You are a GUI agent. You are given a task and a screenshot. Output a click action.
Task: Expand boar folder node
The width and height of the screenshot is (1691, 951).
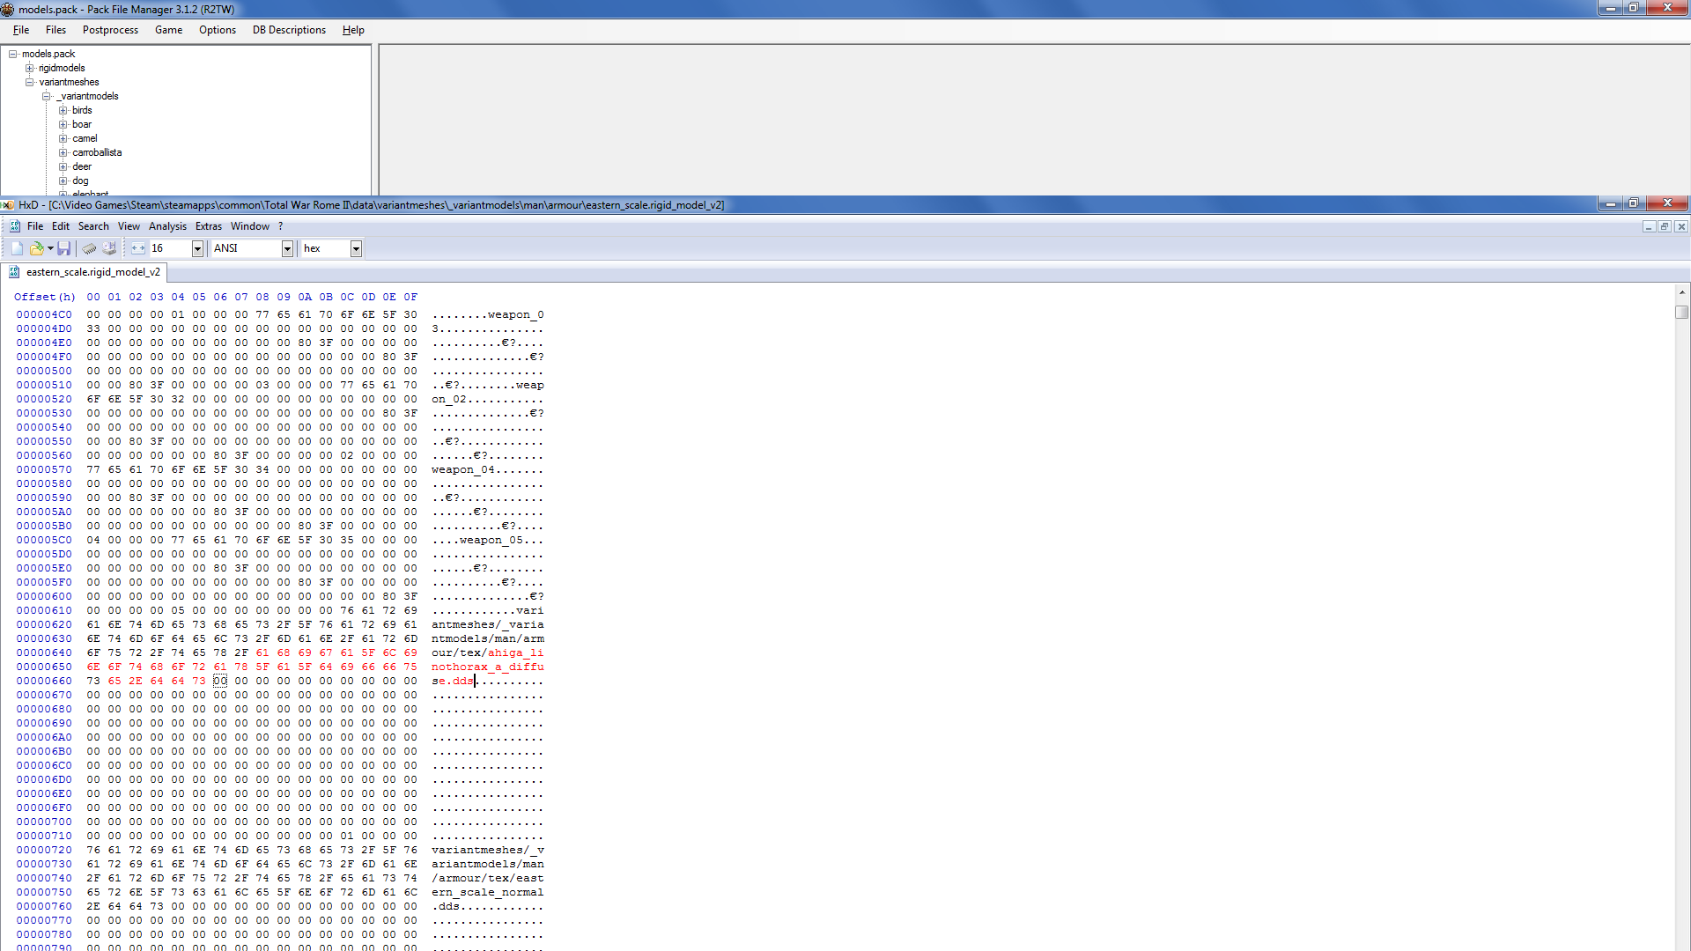click(63, 124)
